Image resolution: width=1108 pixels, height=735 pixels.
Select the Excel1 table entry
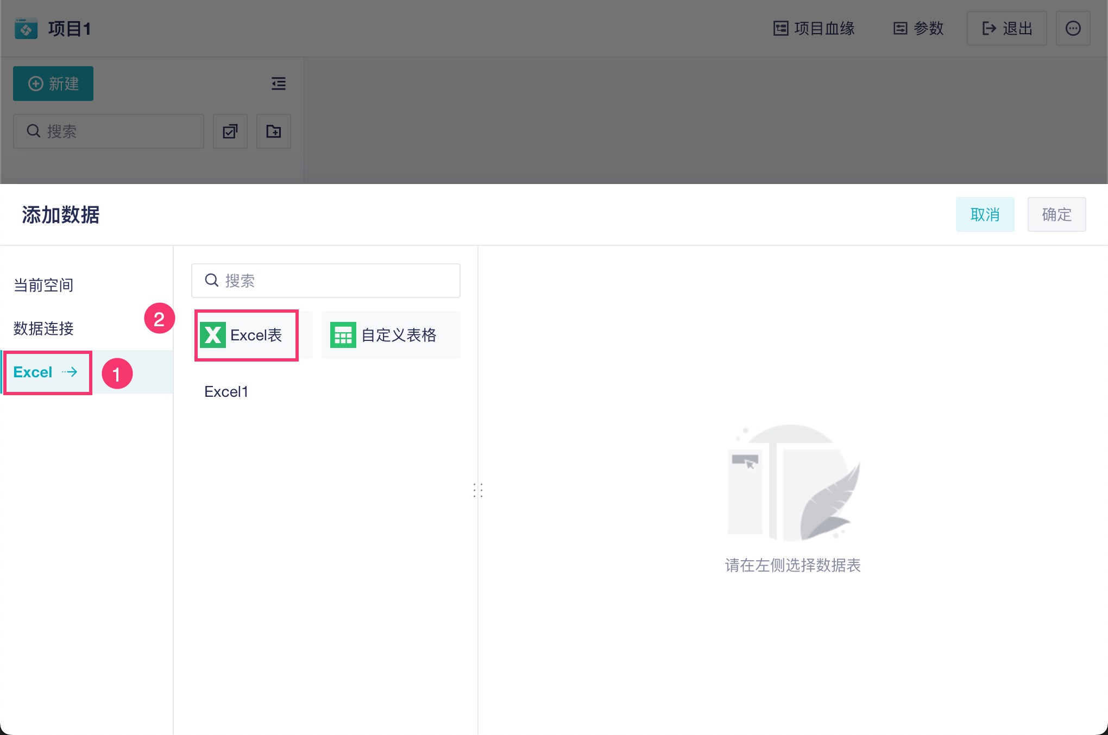pos(226,392)
